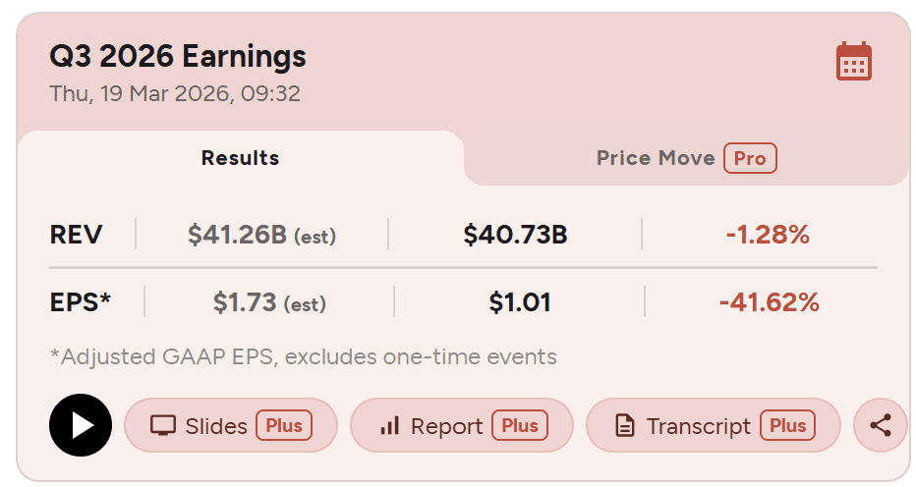Click the Plus badge on the Slides button
This screenshot has width=916, height=487.
point(284,426)
